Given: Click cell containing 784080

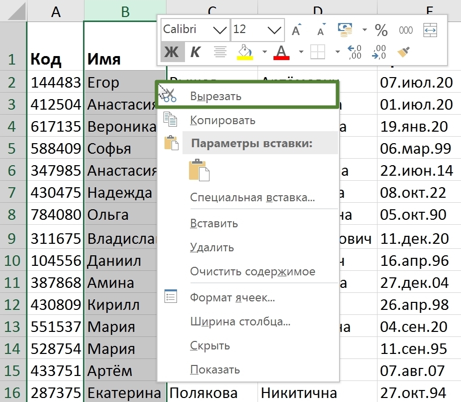Looking at the screenshot, I should 55,215.
